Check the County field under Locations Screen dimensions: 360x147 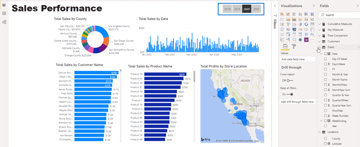click(x=325, y=139)
